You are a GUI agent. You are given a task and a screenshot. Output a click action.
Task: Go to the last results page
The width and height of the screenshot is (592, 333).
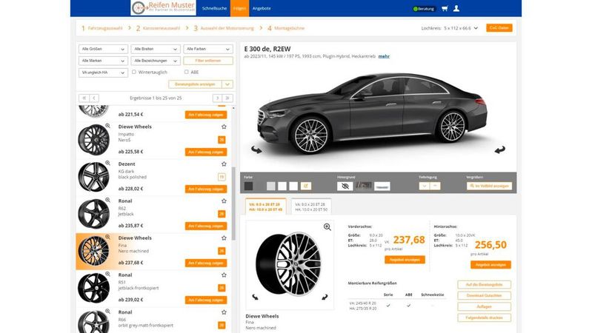pyautogui.click(x=227, y=98)
